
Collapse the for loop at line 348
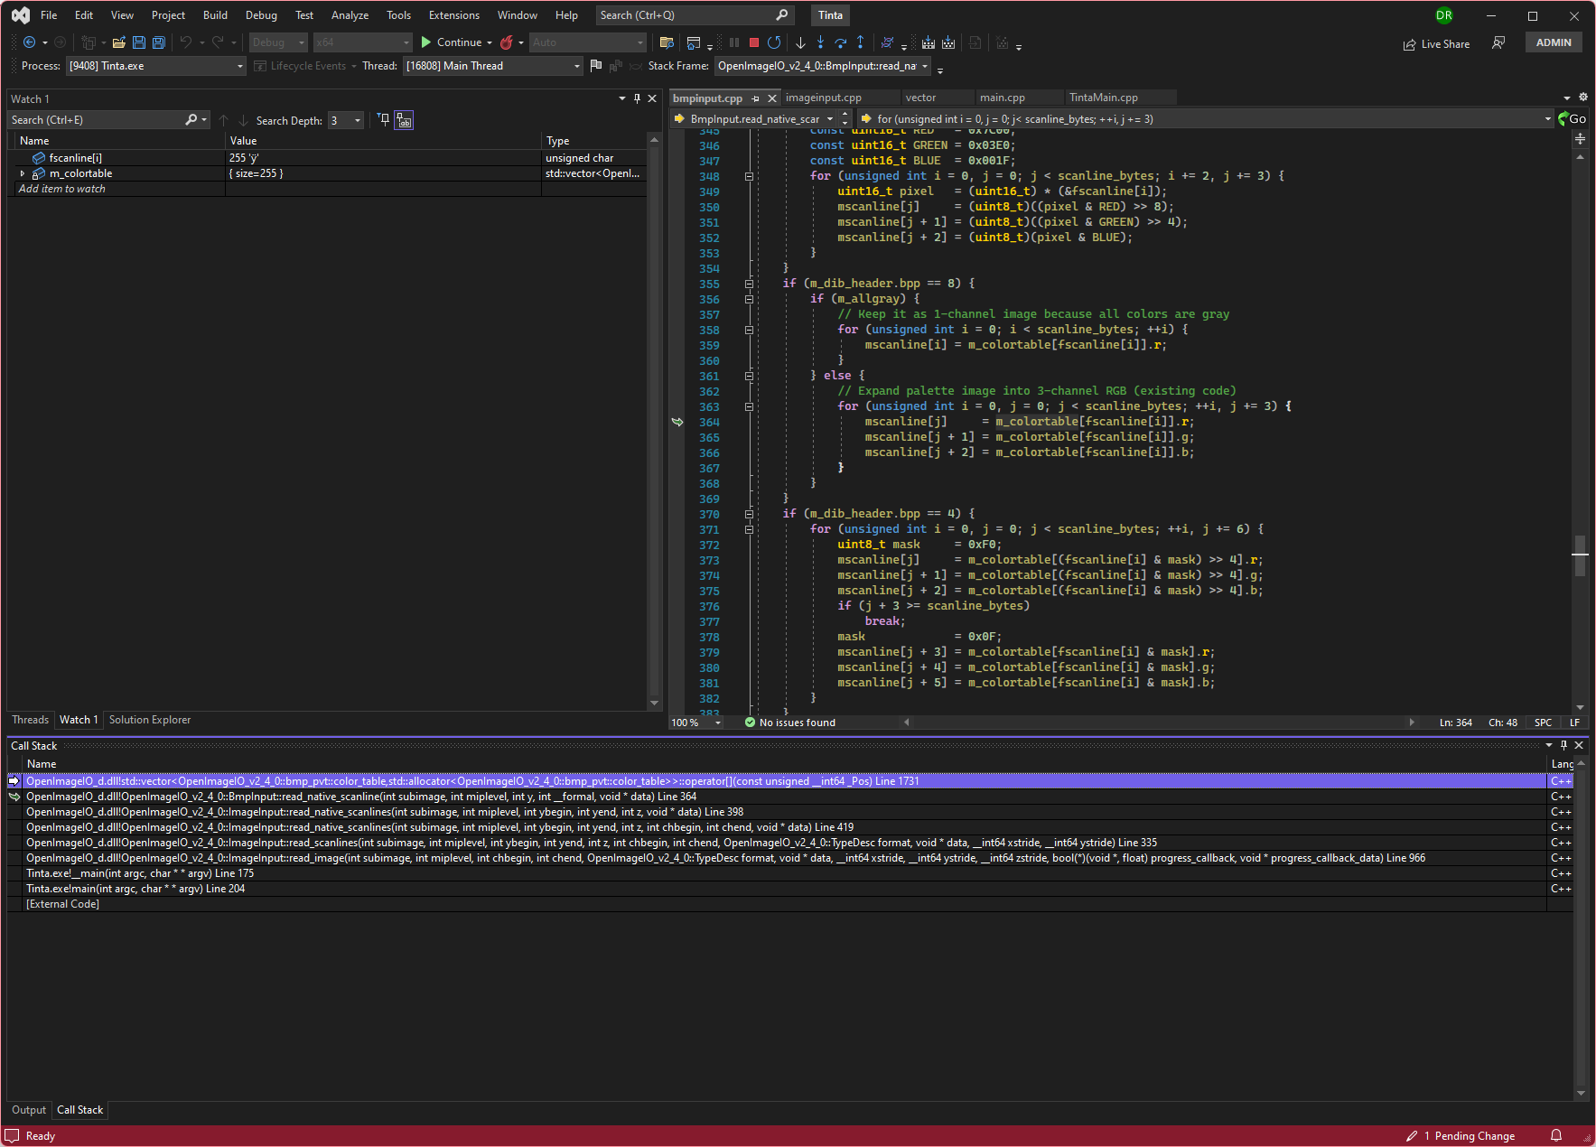[x=749, y=175]
